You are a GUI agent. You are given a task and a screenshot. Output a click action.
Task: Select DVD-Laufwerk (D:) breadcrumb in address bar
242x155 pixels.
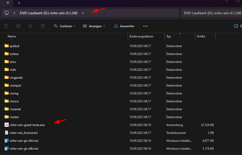[49, 13]
